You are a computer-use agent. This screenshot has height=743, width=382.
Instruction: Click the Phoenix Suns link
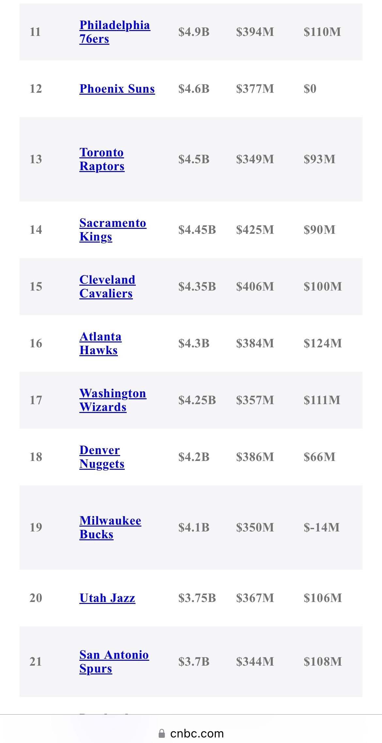tap(117, 89)
